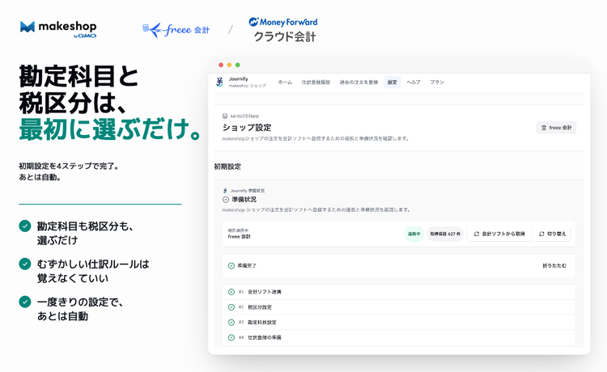Open the freee 会計 selector button
607x372 pixels.
(556, 128)
